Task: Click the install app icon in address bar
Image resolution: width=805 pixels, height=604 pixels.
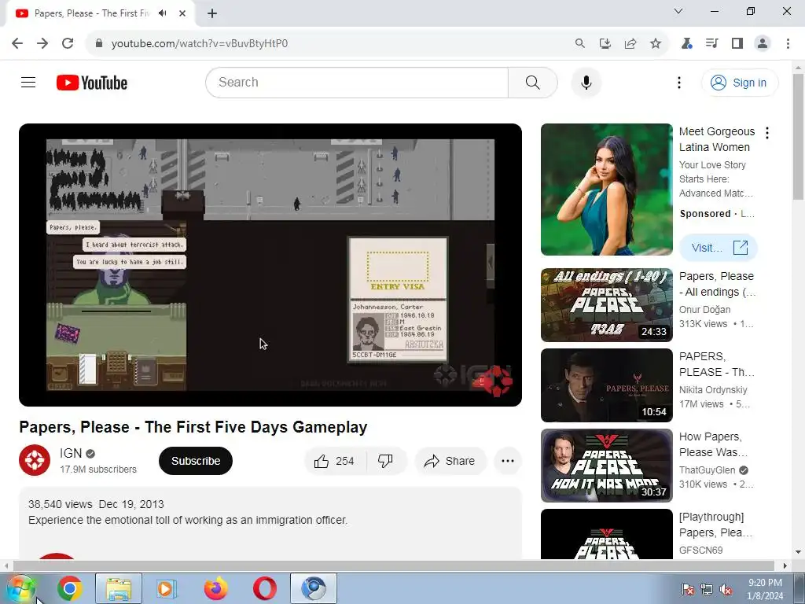Action: 605,43
